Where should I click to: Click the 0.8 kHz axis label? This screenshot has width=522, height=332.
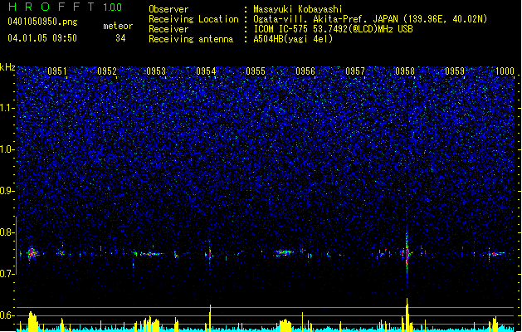pyautogui.click(x=7, y=232)
